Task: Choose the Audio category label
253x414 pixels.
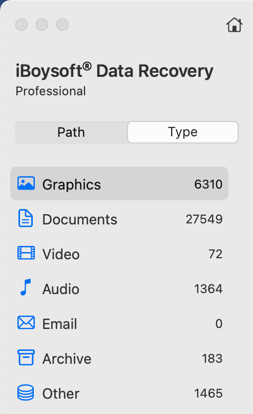Action: coord(61,289)
